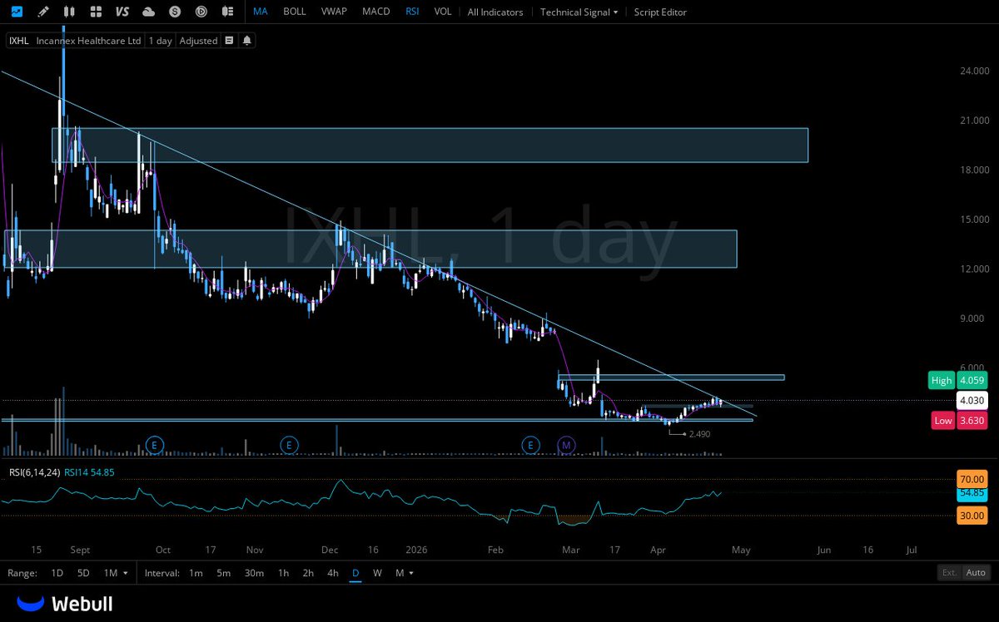999x622 pixels.
Task: Click the M event marker near March
Action: coord(567,445)
